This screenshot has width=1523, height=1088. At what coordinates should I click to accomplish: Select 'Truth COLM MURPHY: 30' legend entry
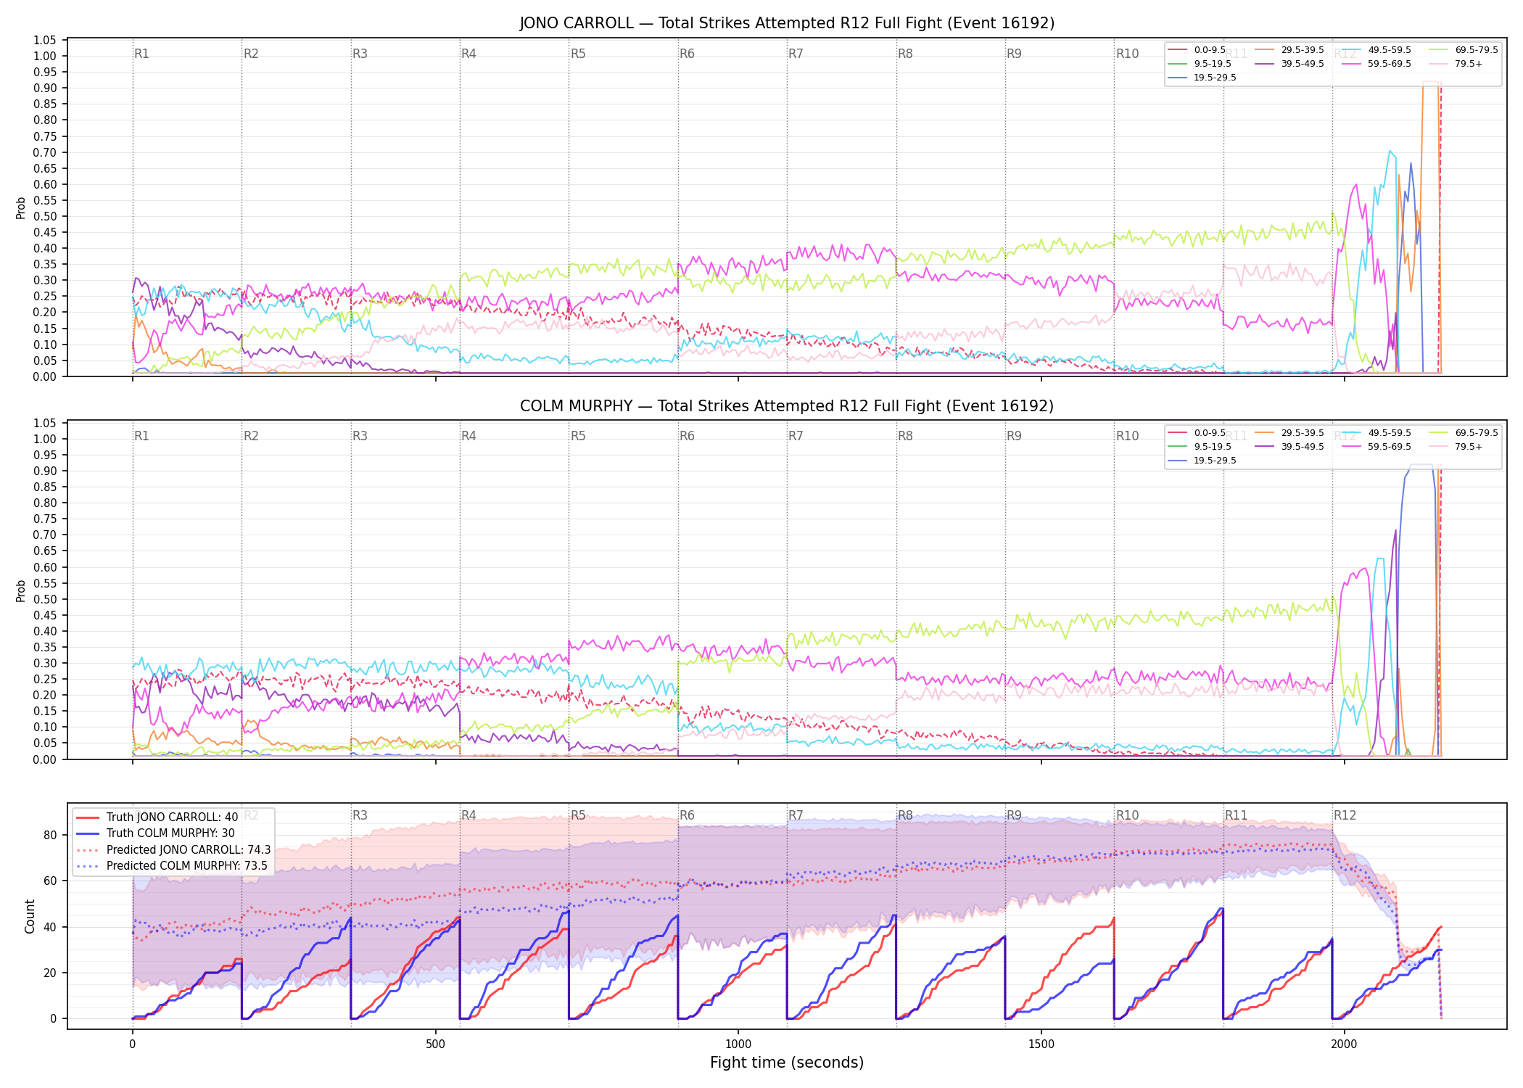point(170,833)
